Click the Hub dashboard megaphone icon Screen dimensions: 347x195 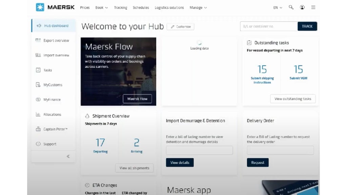pos(39,26)
